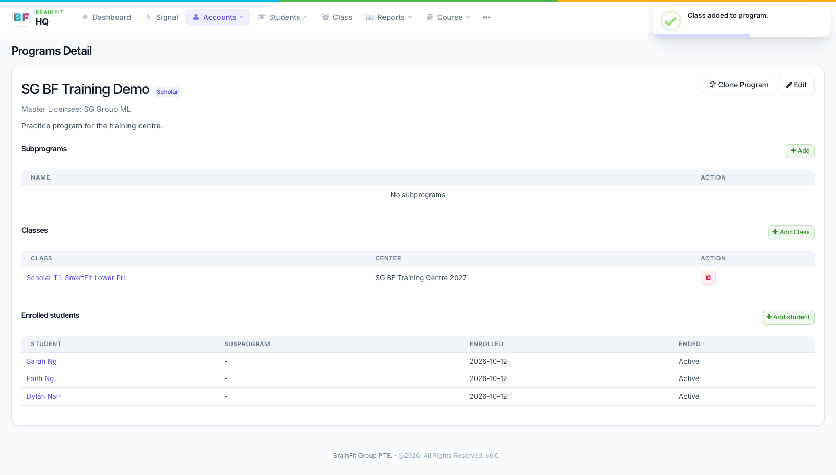Click the BrainFit BF logo icon

21,17
